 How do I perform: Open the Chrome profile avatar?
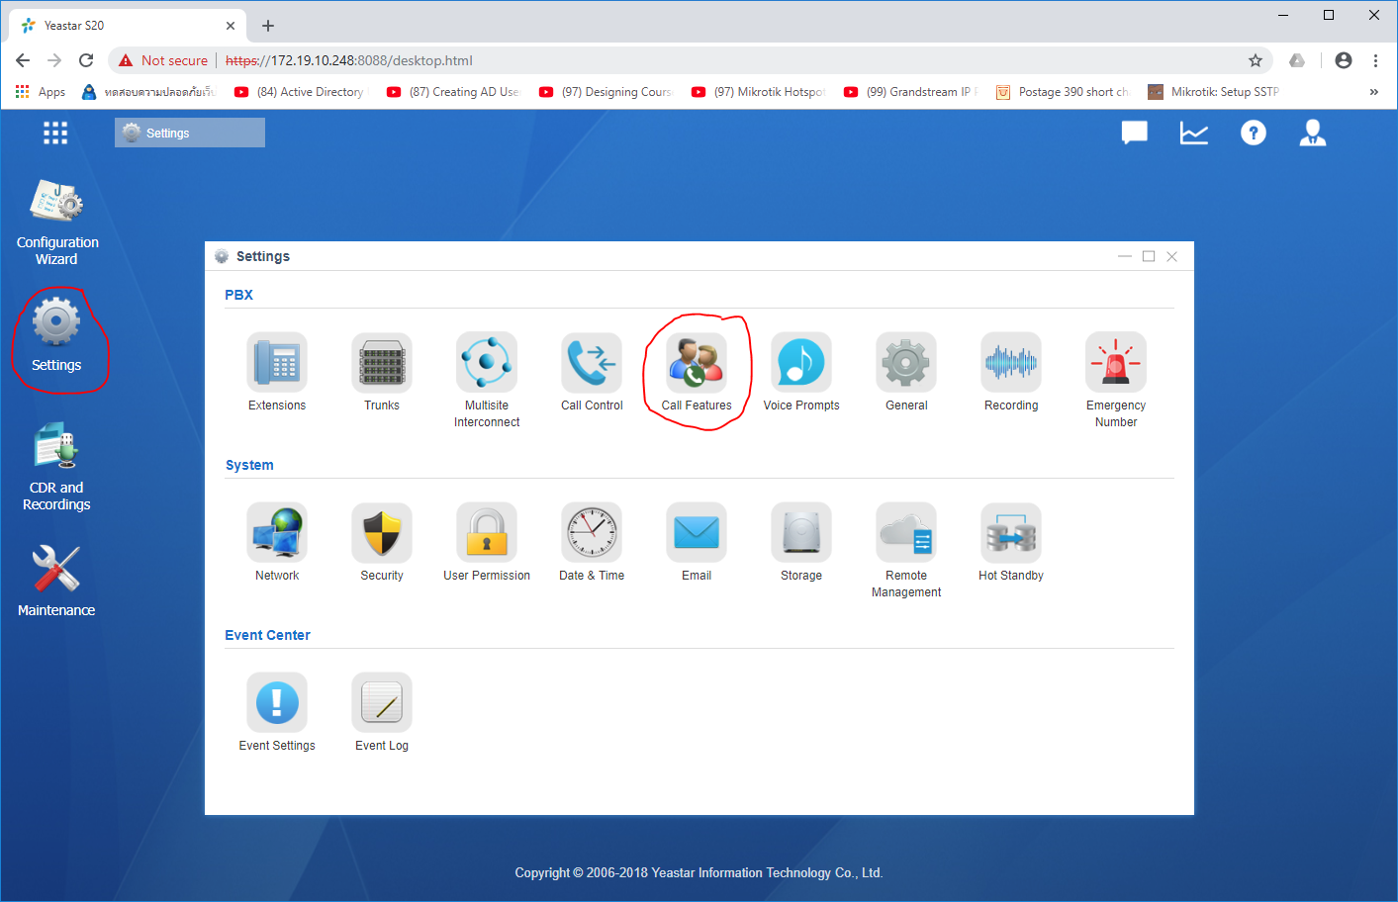pos(1344,60)
